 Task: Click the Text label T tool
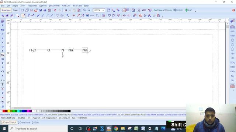tap(3, 84)
